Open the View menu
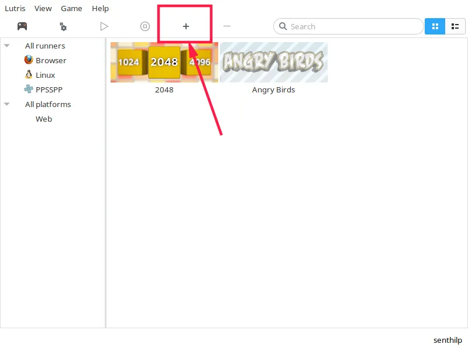The image size is (468, 351). [43, 8]
